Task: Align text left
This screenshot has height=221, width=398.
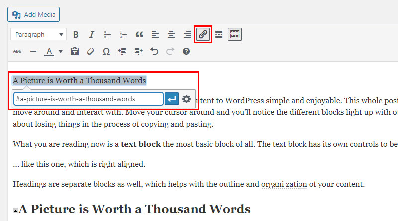Action: tap(155, 34)
